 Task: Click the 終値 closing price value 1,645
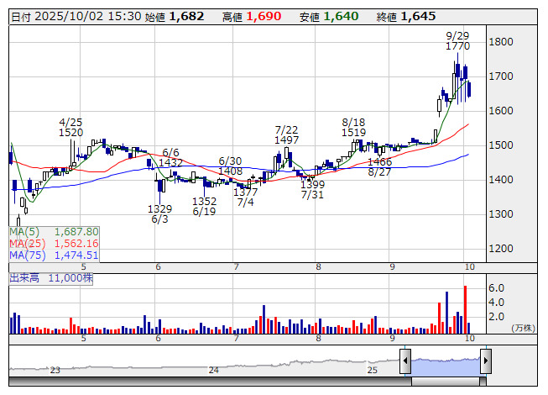418,16
